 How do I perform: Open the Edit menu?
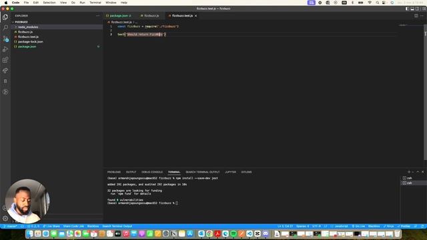[35, 3]
